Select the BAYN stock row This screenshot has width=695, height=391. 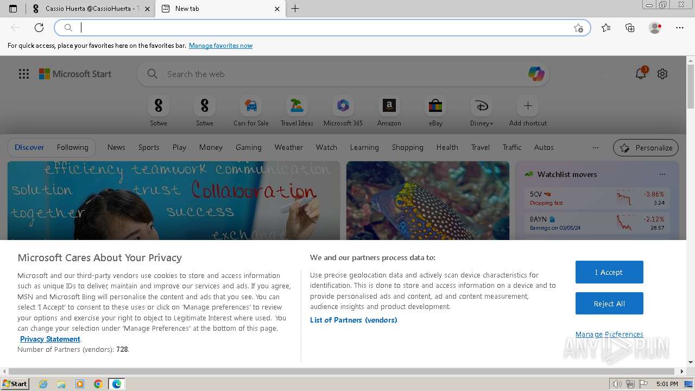(597, 223)
